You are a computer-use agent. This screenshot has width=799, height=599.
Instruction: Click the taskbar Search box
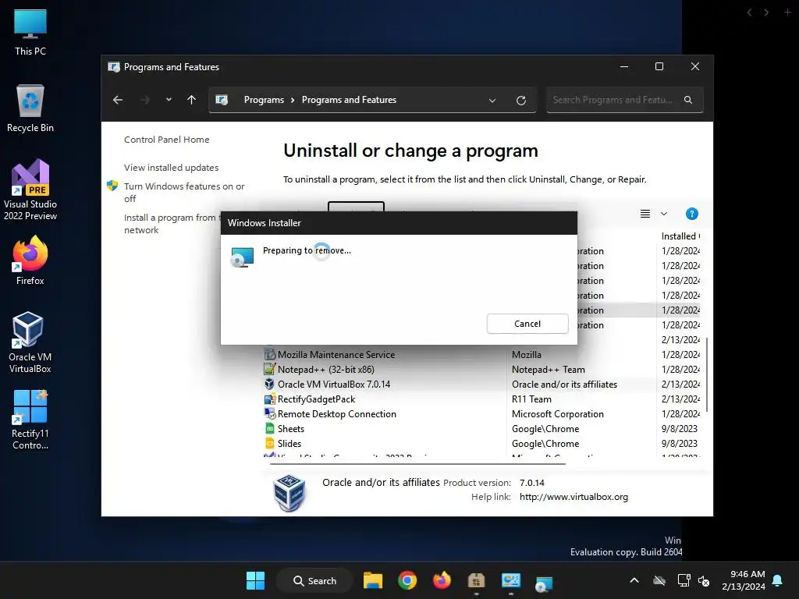pos(314,580)
